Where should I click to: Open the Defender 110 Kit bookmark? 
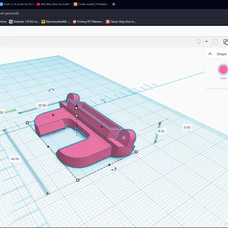tap(24, 22)
